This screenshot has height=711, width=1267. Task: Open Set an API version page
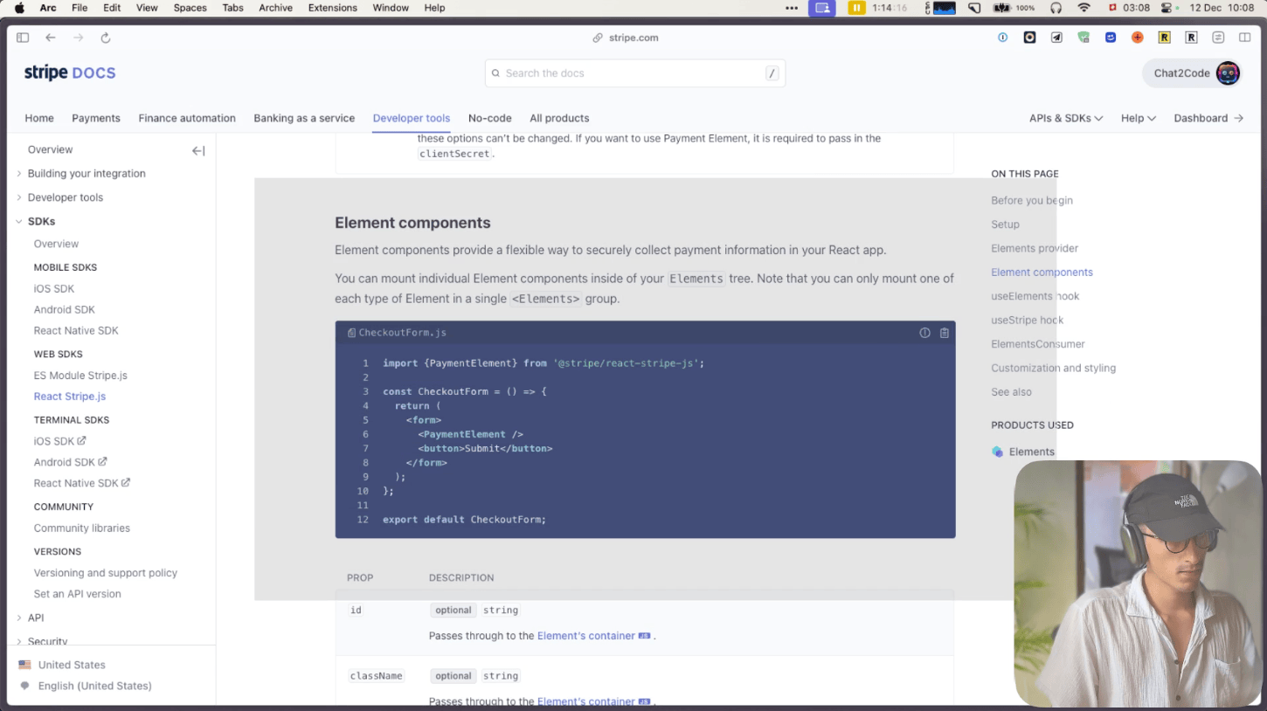(77, 594)
